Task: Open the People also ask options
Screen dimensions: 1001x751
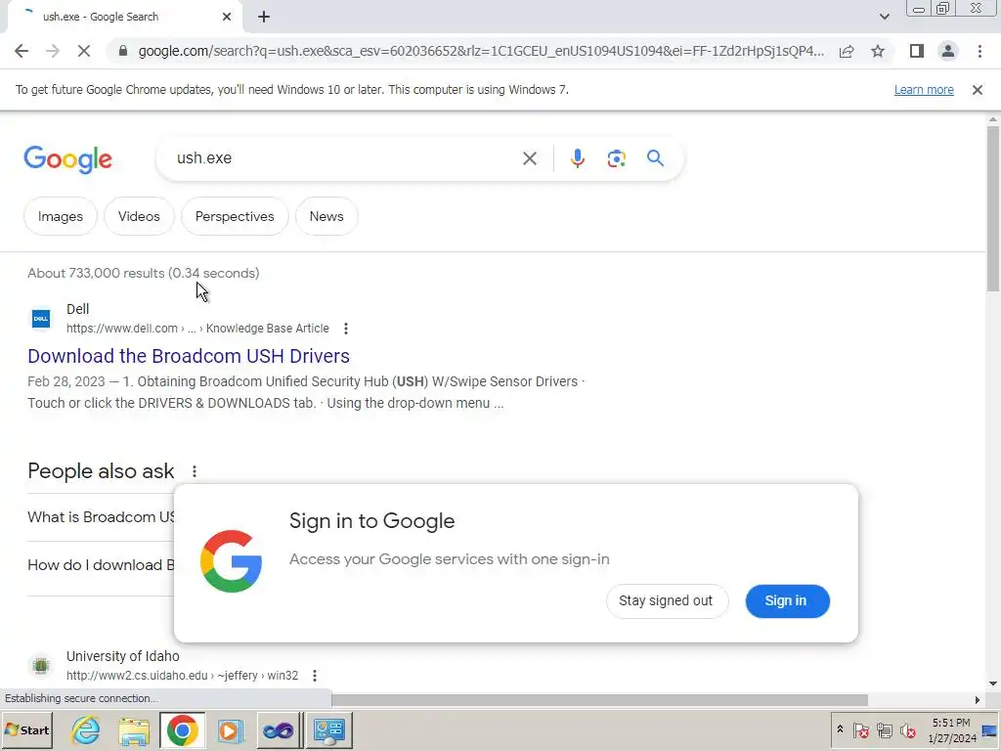Action: click(x=195, y=471)
